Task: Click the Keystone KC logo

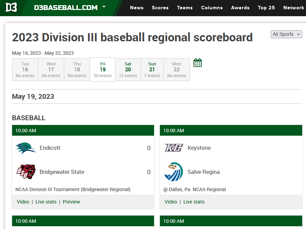Action: click(174, 148)
